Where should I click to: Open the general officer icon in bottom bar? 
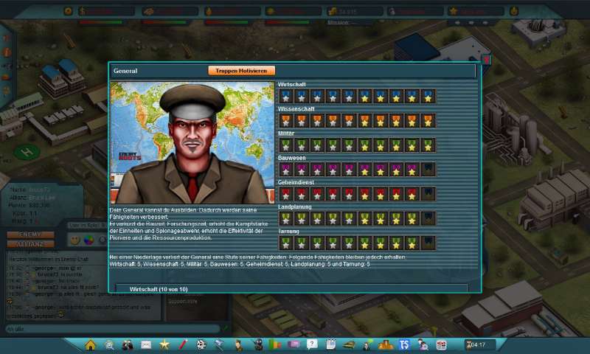point(238,344)
